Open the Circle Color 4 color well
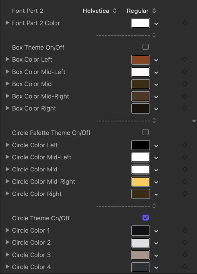 tap(141, 267)
